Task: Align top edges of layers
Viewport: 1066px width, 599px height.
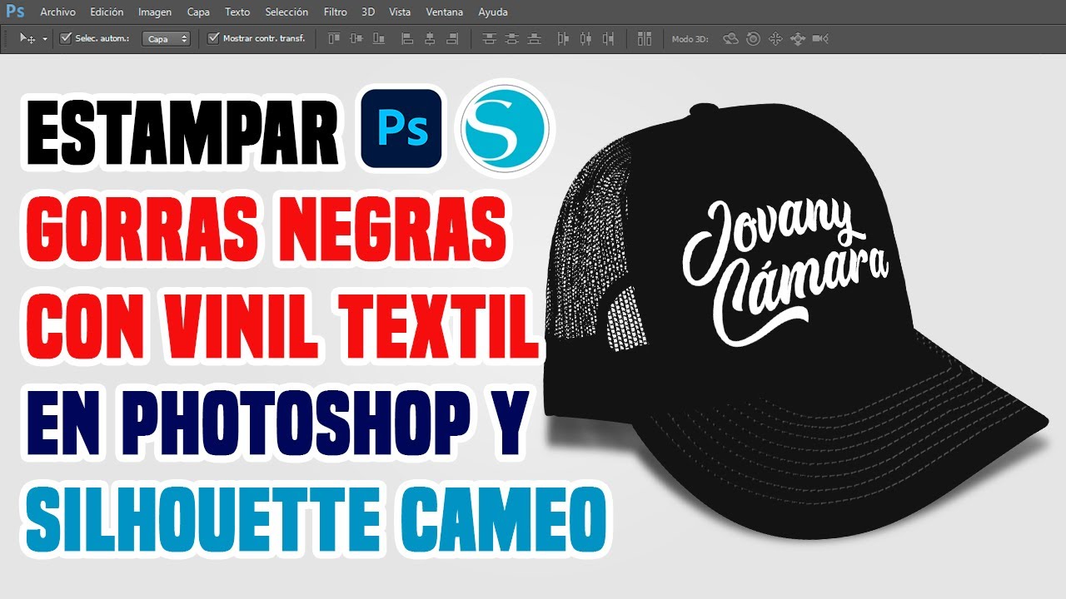Action: pos(334,38)
